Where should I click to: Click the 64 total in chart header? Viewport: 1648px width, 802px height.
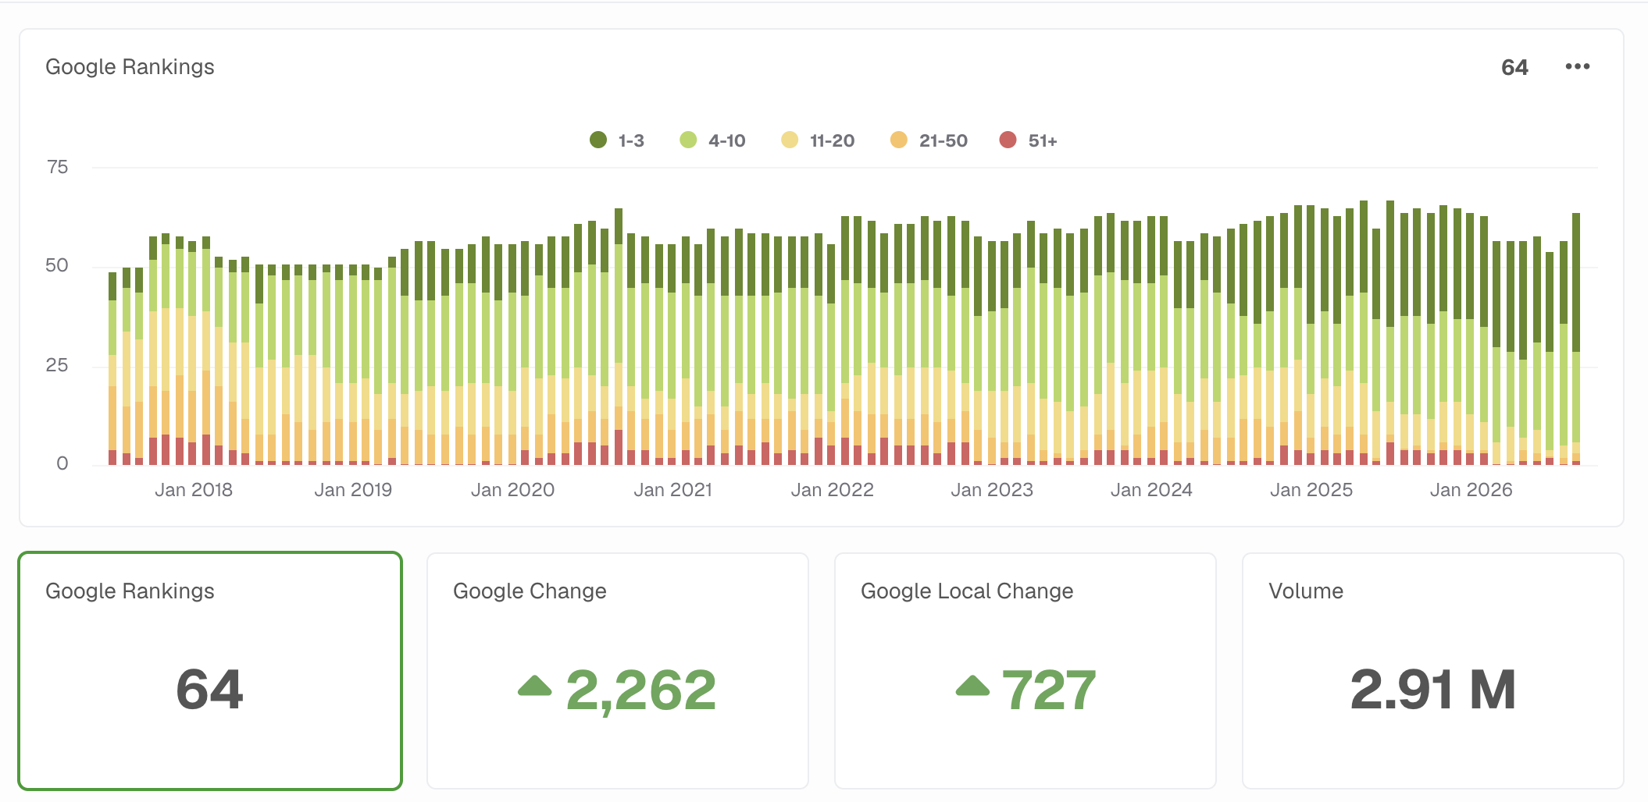1514,67
